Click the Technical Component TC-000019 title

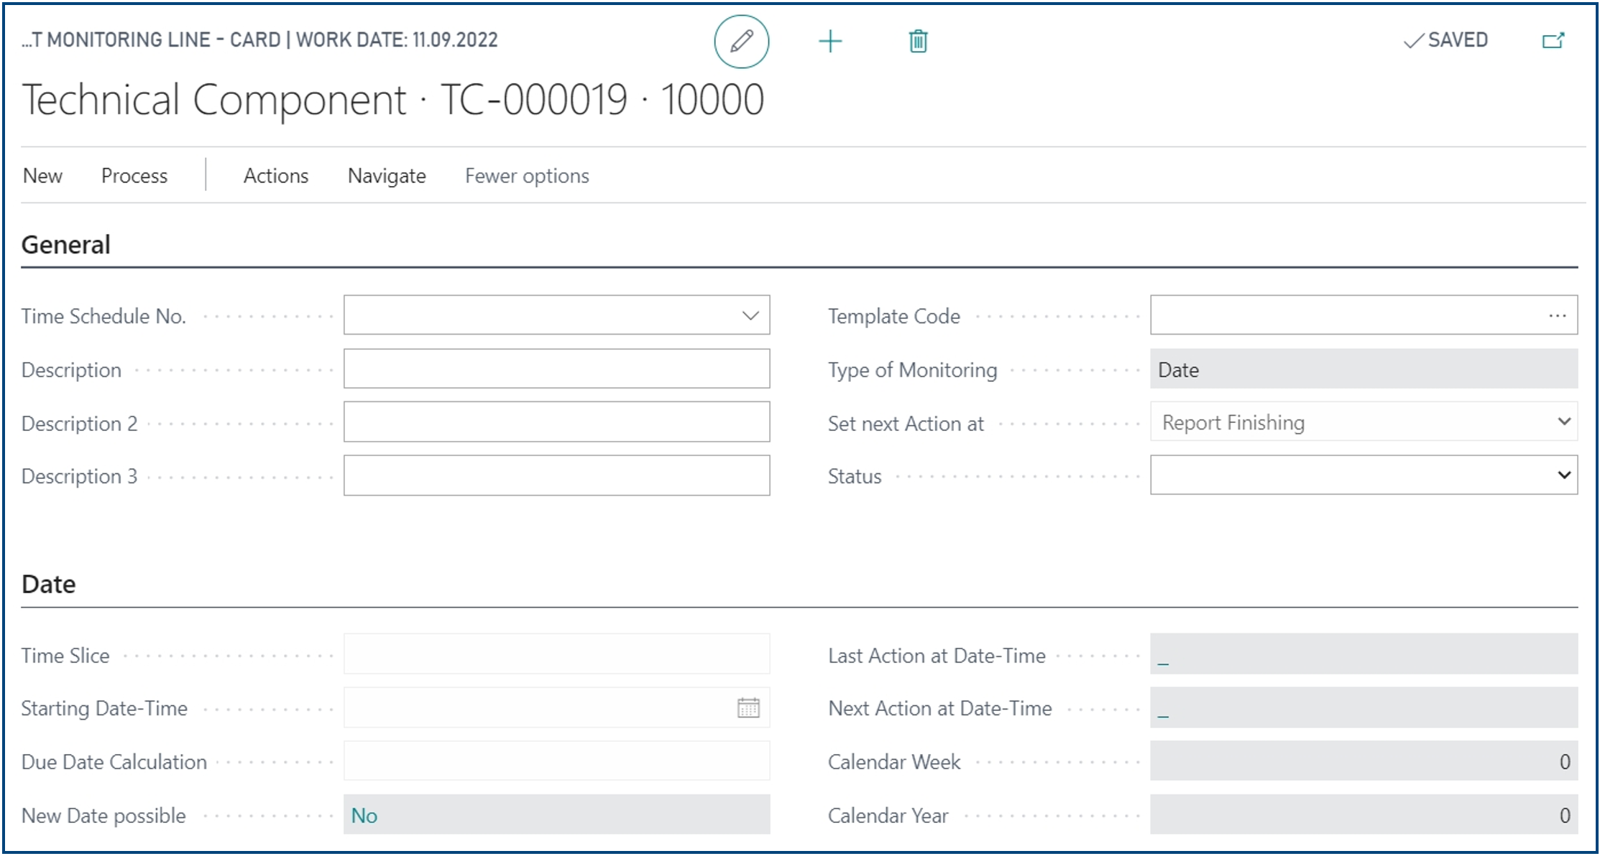tap(393, 99)
